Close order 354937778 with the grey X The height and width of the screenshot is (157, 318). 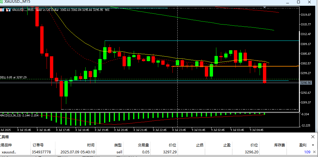click(x=314, y=152)
